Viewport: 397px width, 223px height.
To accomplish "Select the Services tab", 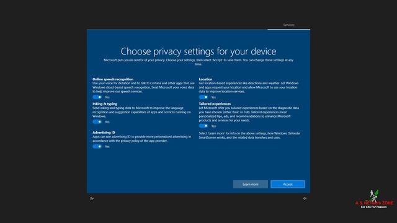I will 288,25.
